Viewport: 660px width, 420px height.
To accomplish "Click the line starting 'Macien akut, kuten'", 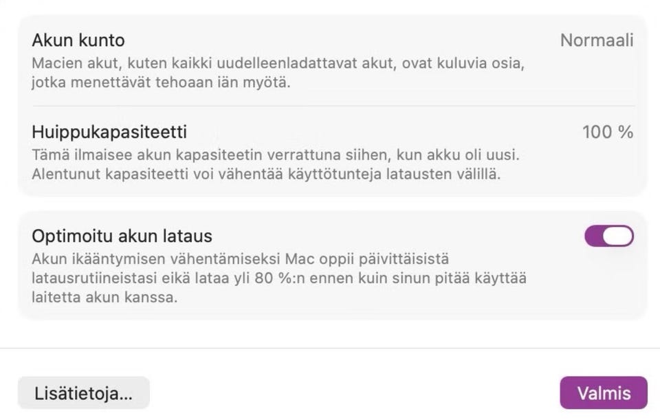I will tap(279, 64).
